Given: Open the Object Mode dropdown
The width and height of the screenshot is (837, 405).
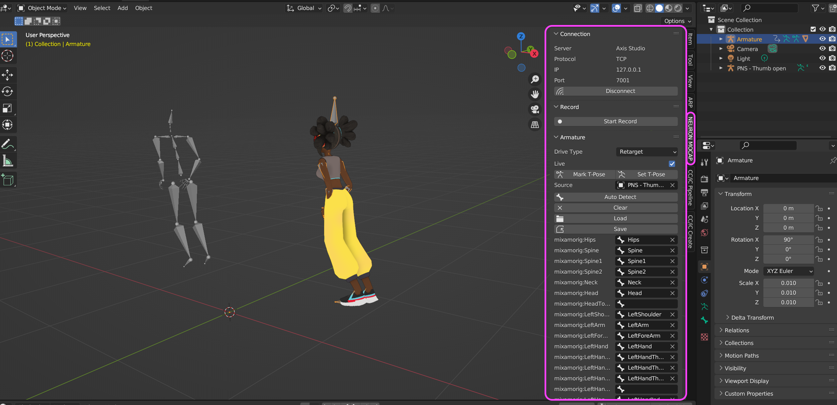Looking at the screenshot, I should click(42, 8).
